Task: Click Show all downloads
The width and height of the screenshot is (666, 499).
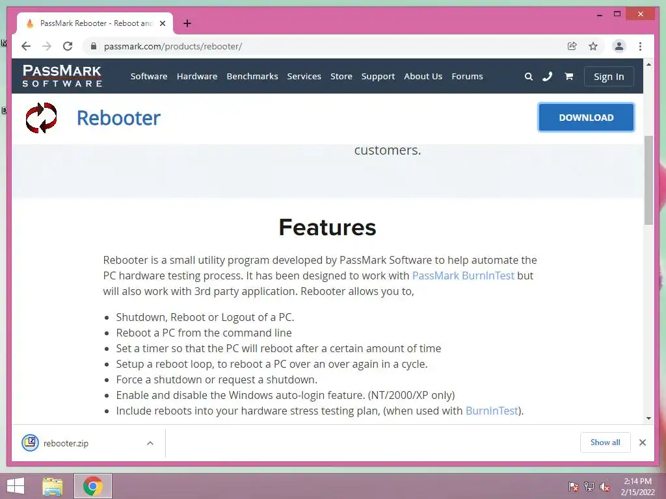Action: (606, 442)
